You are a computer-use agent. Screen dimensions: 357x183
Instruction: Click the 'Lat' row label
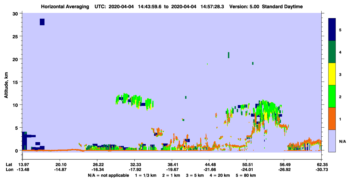(9, 165)
